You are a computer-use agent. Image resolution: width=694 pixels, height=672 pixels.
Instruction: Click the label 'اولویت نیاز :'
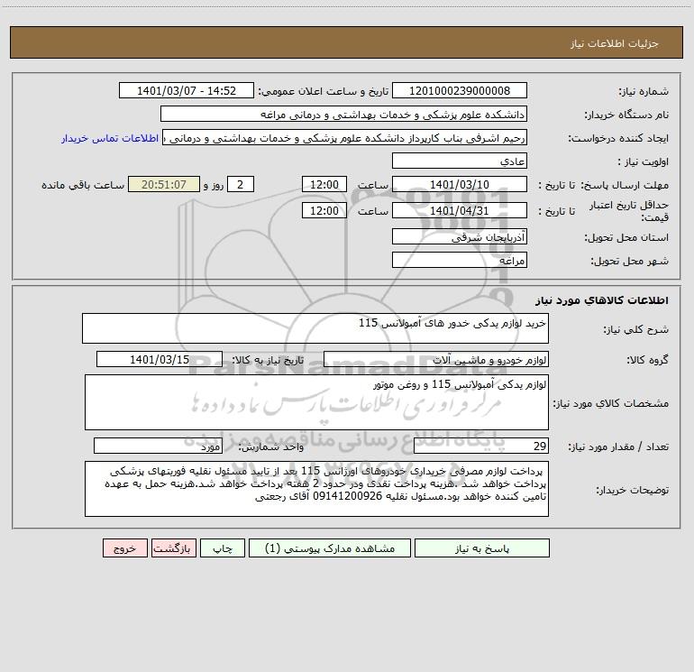644,162
